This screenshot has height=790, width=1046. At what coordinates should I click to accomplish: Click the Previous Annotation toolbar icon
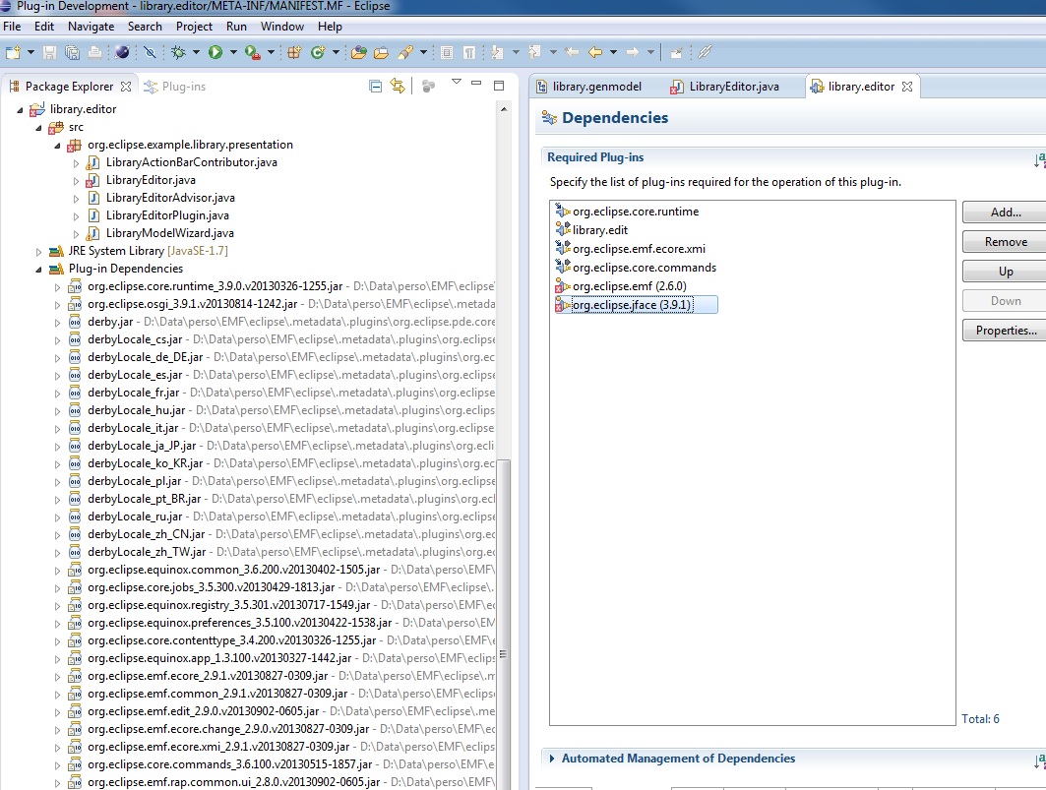(534, 52)
